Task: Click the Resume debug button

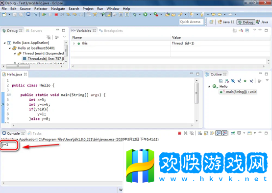Action: (44, 14)
